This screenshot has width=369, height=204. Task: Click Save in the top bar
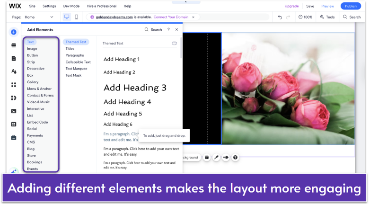tap(310, 6)
